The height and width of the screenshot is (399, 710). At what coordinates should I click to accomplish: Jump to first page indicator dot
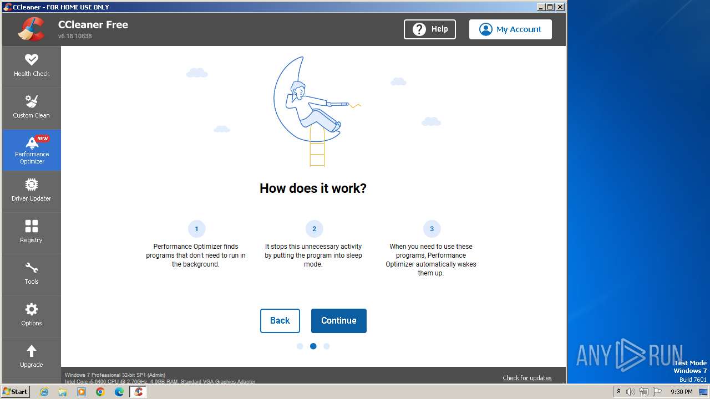click(x=300, y=346)
